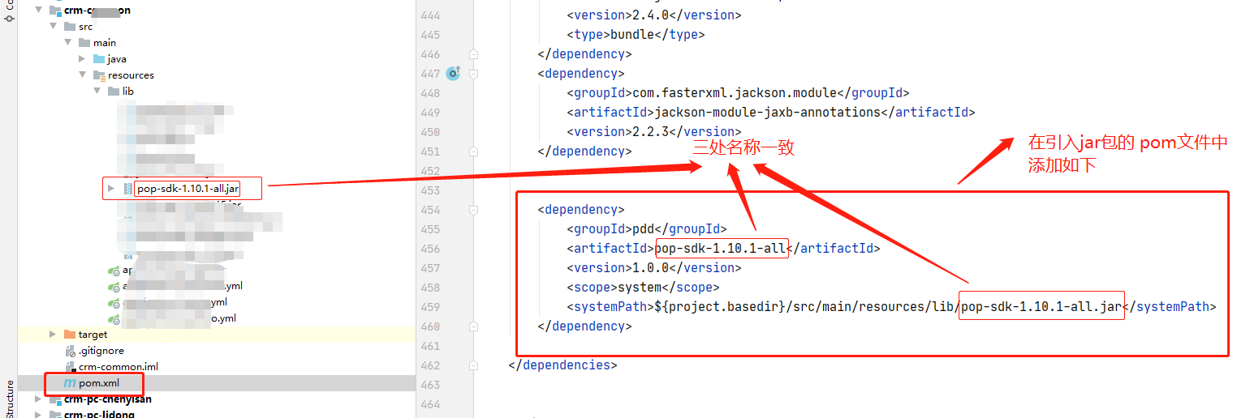Image resolution: width=1237 pixels, height=418 pixels.
Task: Click the .gitignore file icon
Action: [x=71, y=351]
